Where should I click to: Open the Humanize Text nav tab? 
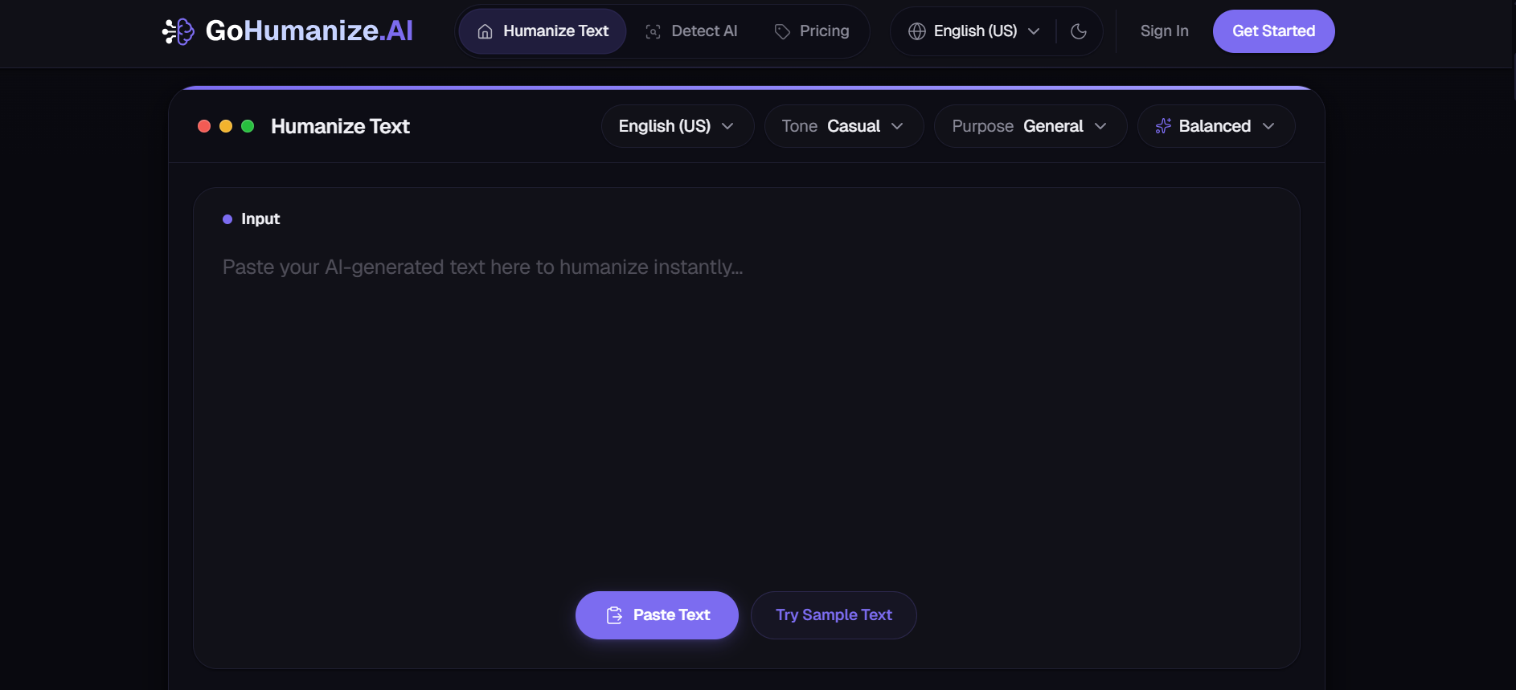[x=543, y=31]
